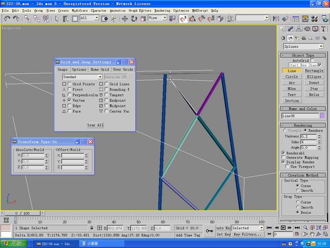The width and height of the screenshot is (330, 248).
Task: Click the Helix spline button
Action: 314,95
